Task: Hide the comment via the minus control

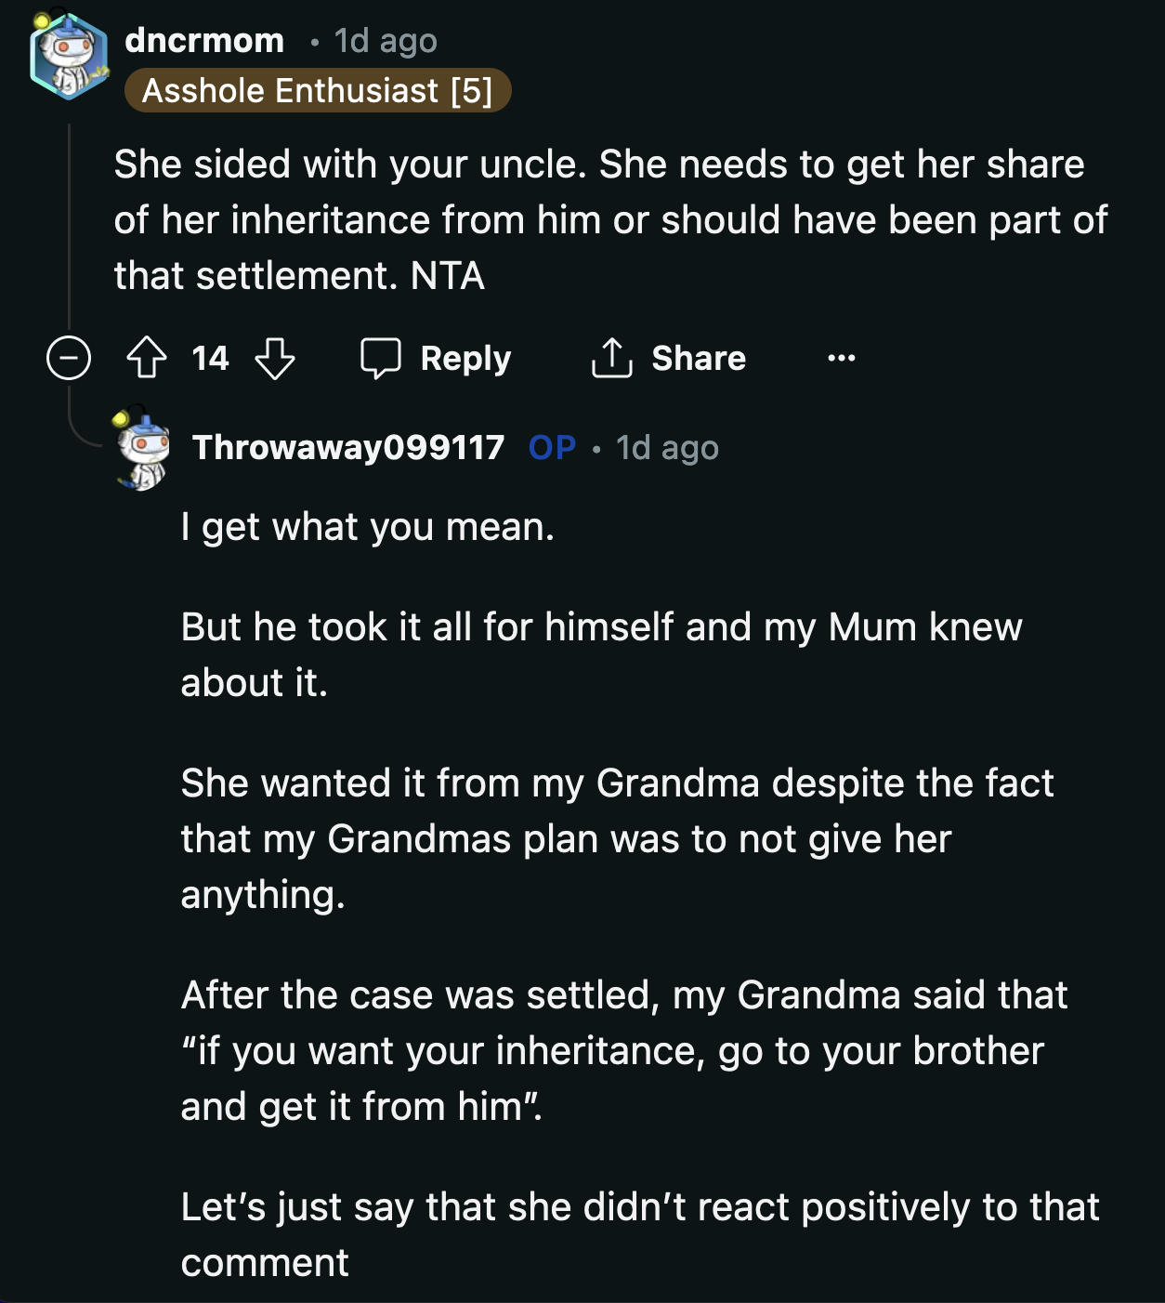Action: point(69,359)
